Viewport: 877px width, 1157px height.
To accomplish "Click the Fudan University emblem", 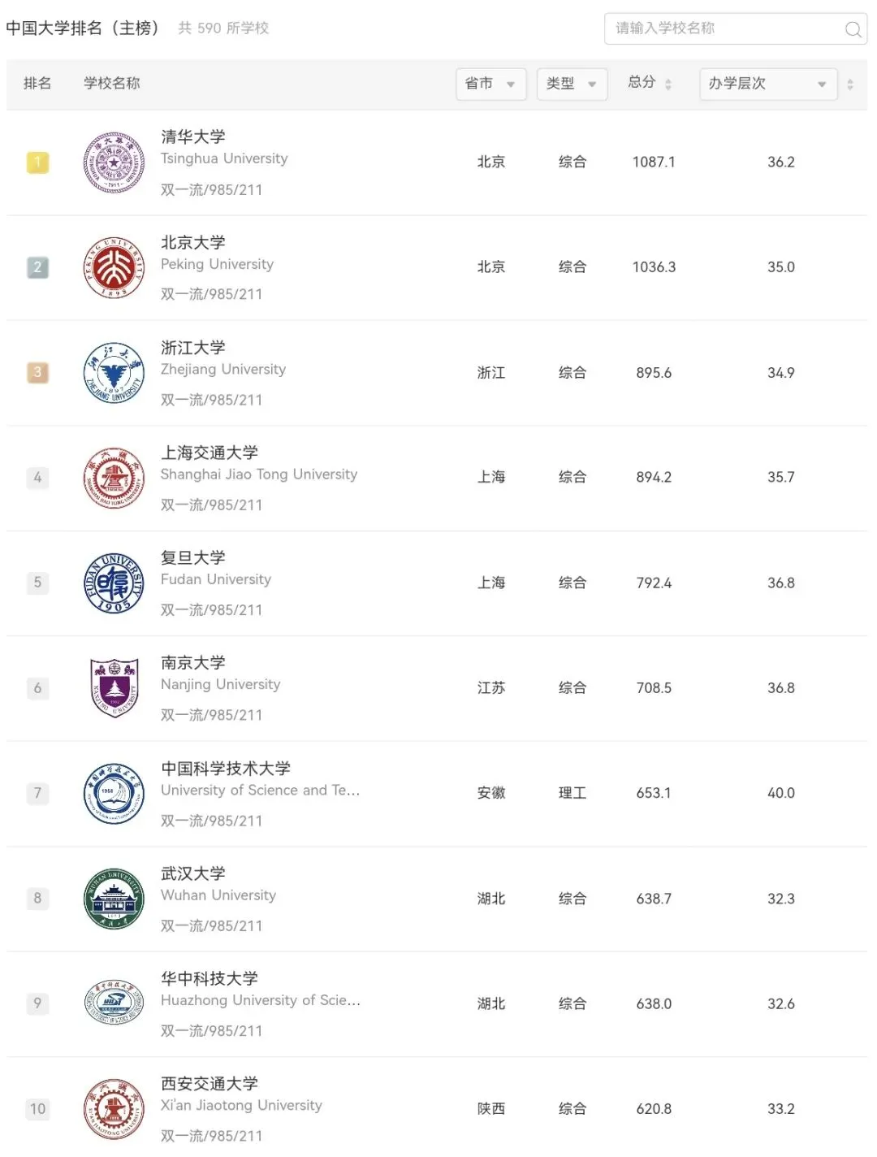I will [x=114, y=583].
